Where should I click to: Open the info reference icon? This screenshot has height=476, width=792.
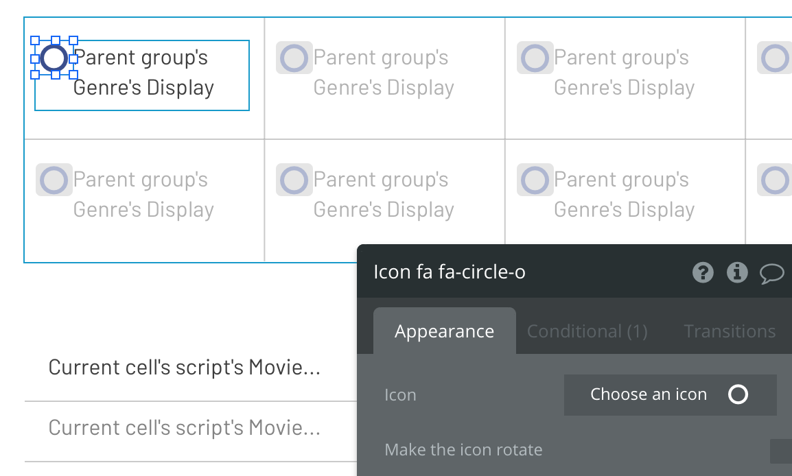[737, 272]
